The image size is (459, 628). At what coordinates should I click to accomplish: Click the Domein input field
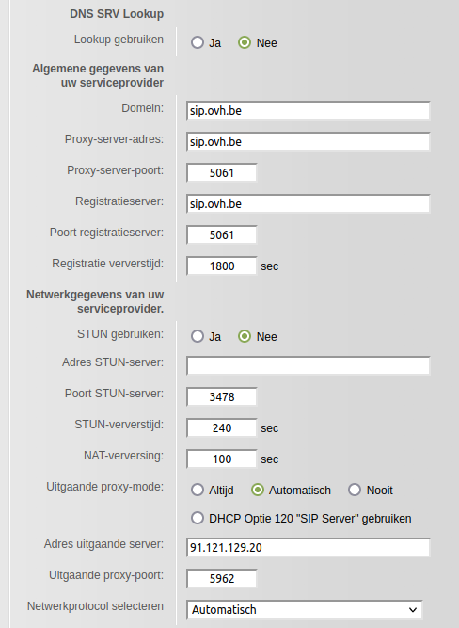point(309,110)
